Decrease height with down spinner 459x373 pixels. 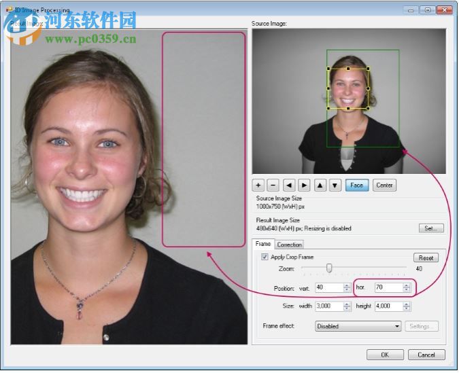(x=407, y=308)
